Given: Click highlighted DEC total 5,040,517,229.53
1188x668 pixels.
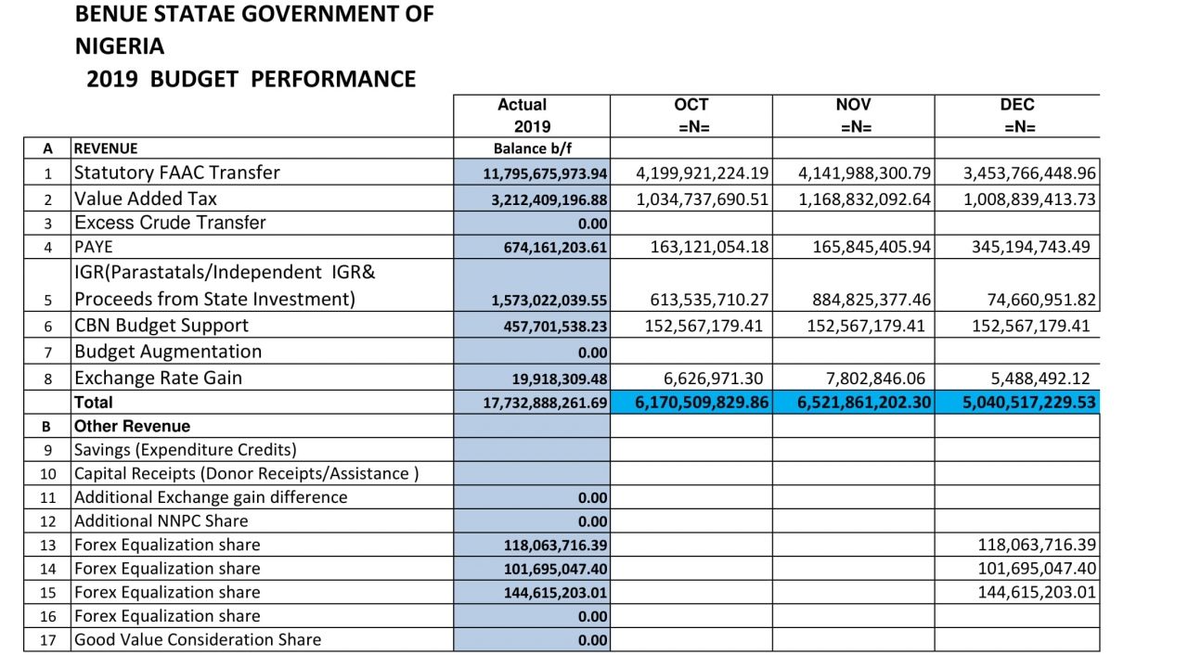Looking at the screenshot, I should 1029,402.
